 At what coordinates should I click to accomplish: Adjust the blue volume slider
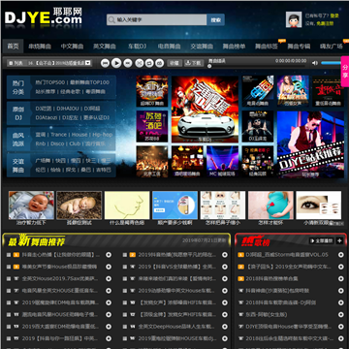point(331,63)
